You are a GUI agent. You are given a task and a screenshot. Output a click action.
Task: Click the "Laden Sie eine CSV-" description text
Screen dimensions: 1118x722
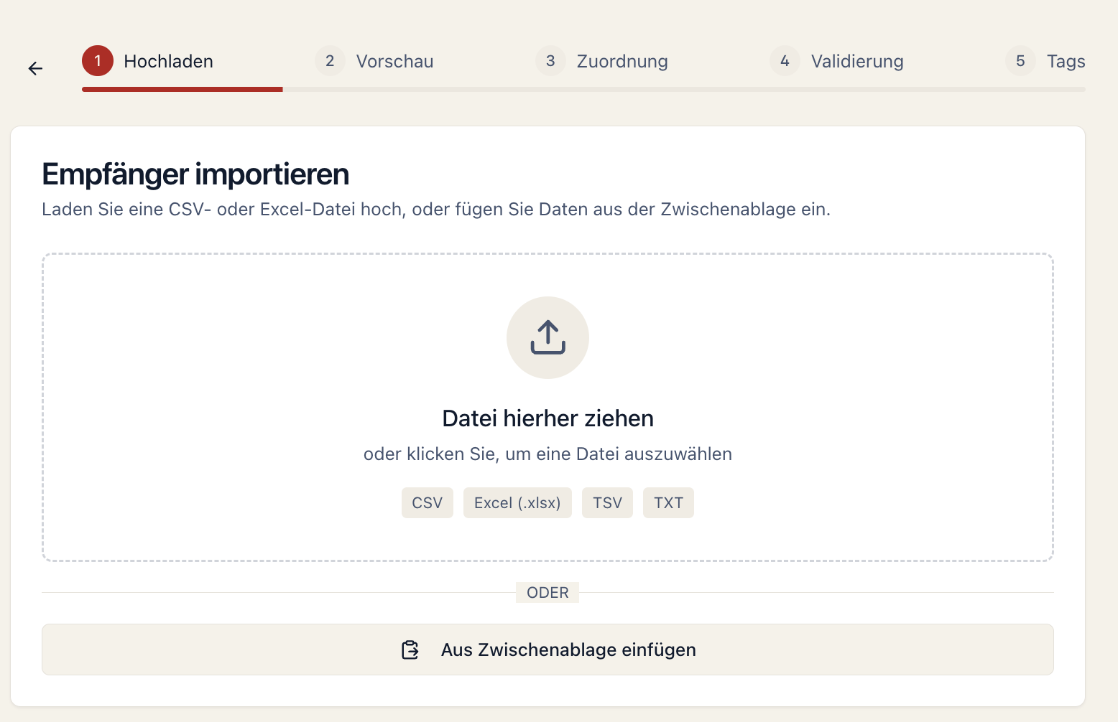(436, 210)
